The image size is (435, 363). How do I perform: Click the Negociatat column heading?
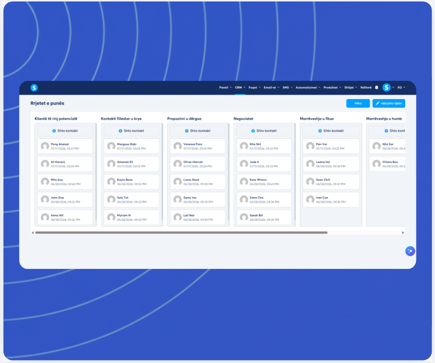244,119
